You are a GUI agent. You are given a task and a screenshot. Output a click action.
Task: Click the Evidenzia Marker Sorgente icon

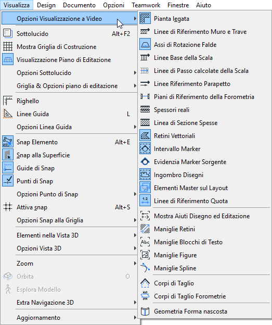point(145,161)
